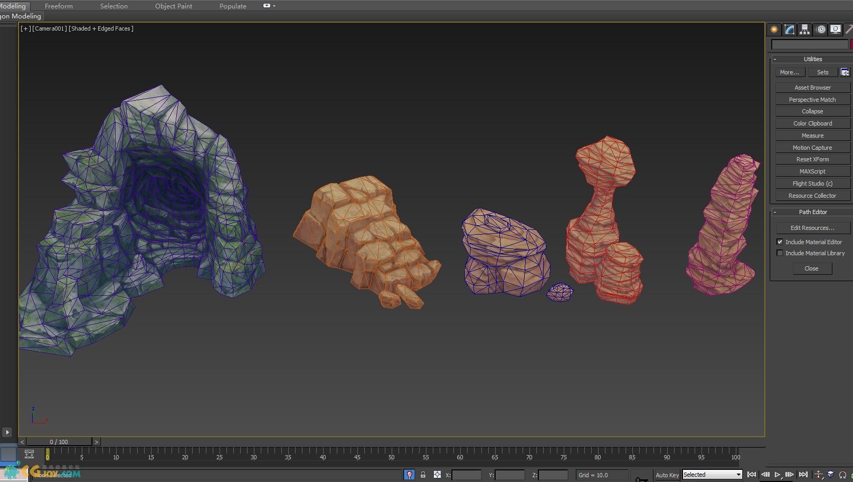Switch to the Freeform ribbon tab
The height and width of the screenshot is (482, 853).
pyautogui.click(x=59, y=6)
